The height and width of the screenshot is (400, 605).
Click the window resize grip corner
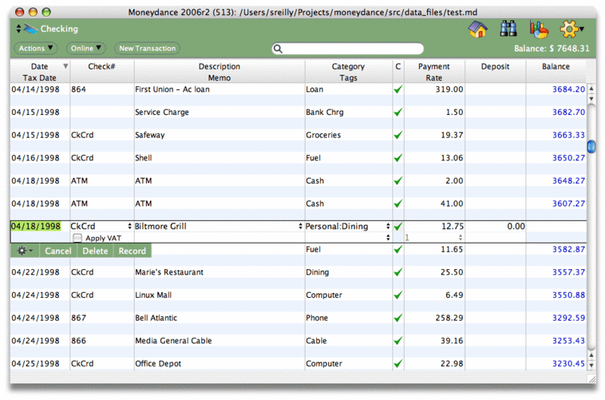[591, 379]
